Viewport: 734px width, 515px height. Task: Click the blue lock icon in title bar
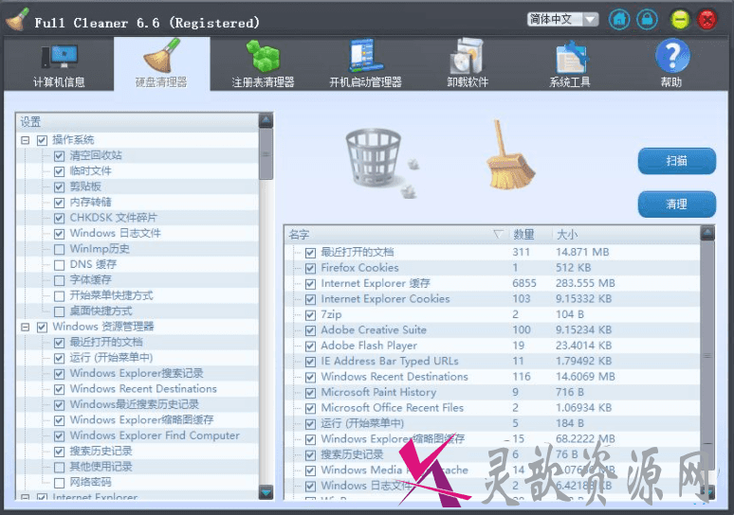coord(647,20)
